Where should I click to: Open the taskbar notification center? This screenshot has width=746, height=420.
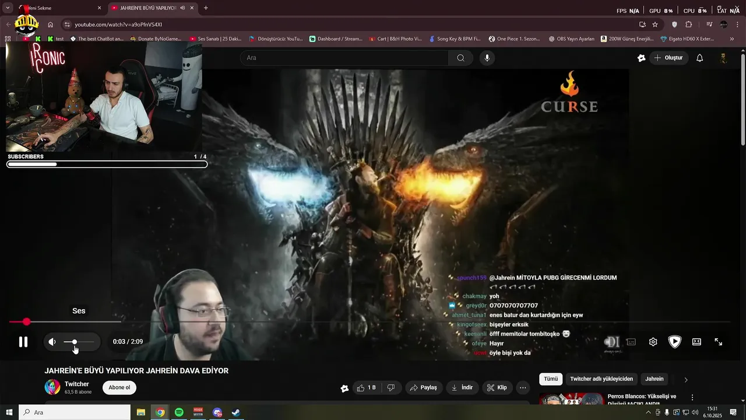click(x=733, y=412)
